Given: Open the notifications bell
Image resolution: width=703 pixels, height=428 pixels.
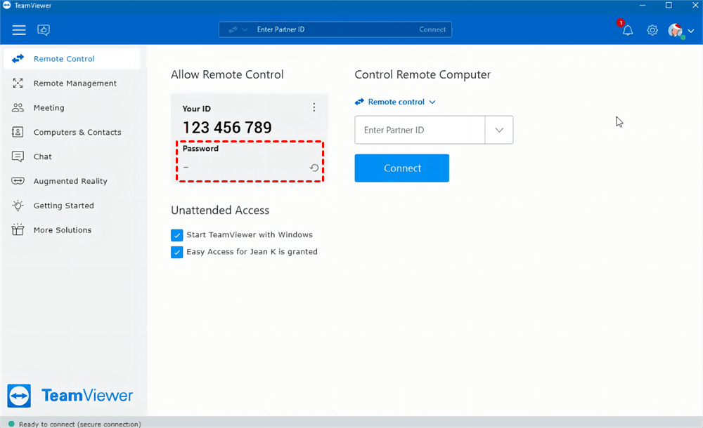Looking at the screenshot, I should click(x=628, y=30).
